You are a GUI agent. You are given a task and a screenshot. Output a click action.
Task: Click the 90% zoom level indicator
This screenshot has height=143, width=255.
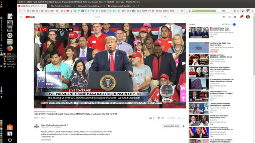(224, 11)
